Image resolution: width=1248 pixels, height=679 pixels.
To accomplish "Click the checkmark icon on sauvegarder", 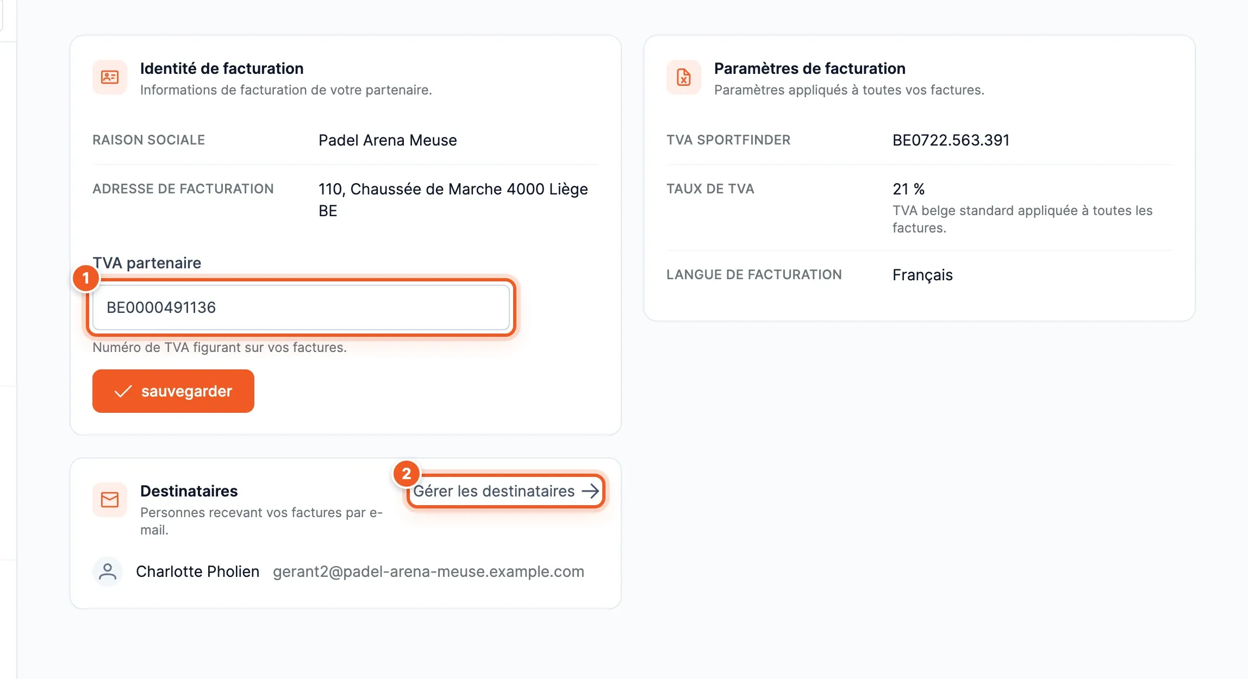I will tap(123, 391).
